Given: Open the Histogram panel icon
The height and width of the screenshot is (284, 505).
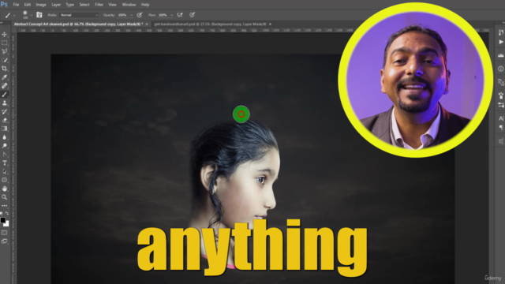Looking at the screenshot, I should pos(501,55).
